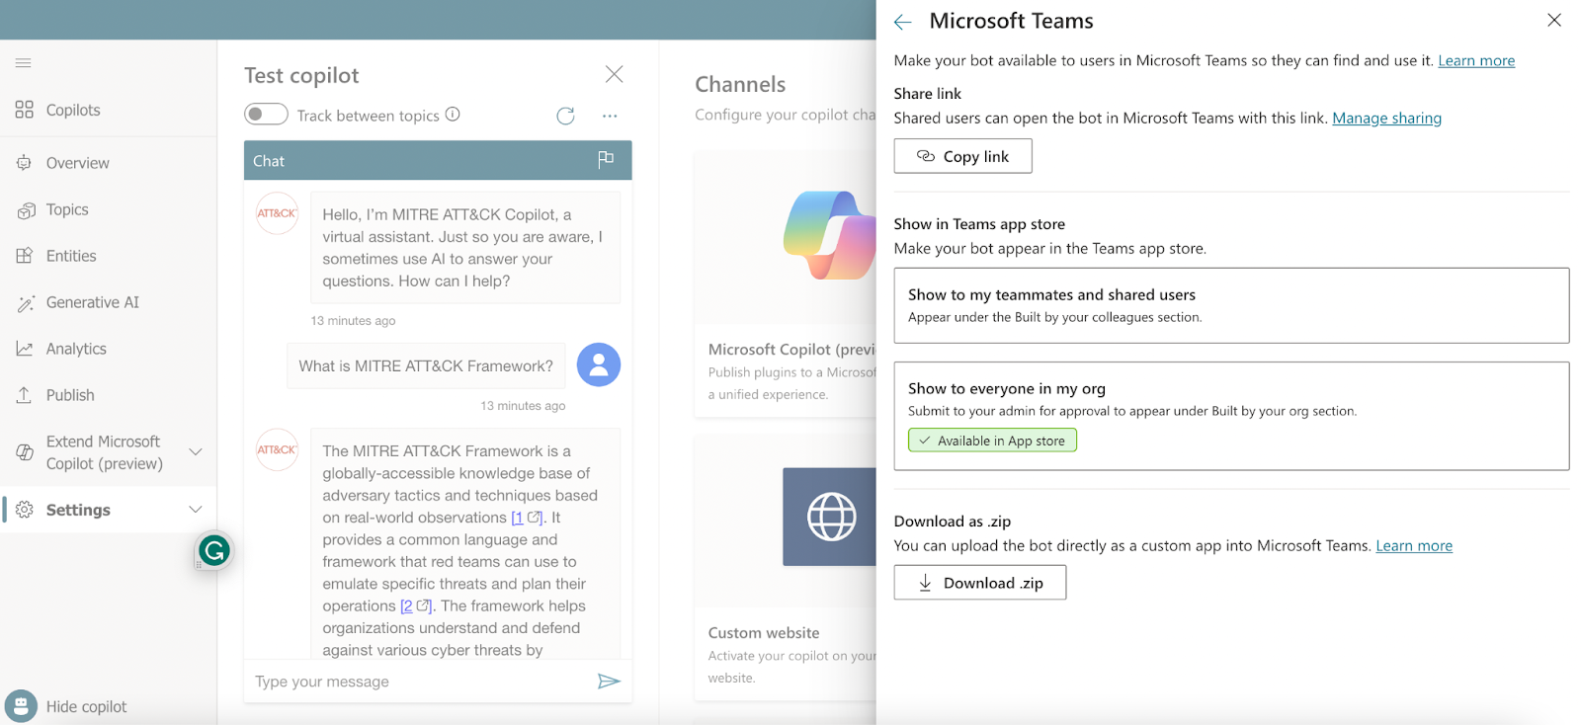
Task: Click the Track between topics info icon
Action: 453,115
